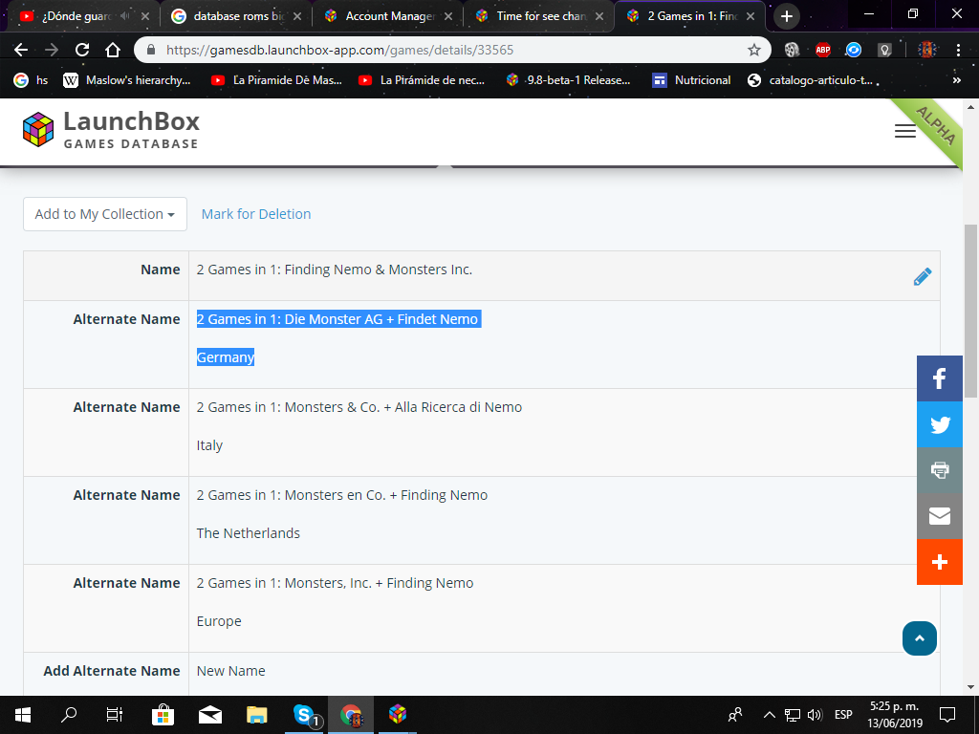Viewport: 979px width, 734px height.
Task: Open network icon in system tray
Action: pyautogui.click(x=793, y=715)
